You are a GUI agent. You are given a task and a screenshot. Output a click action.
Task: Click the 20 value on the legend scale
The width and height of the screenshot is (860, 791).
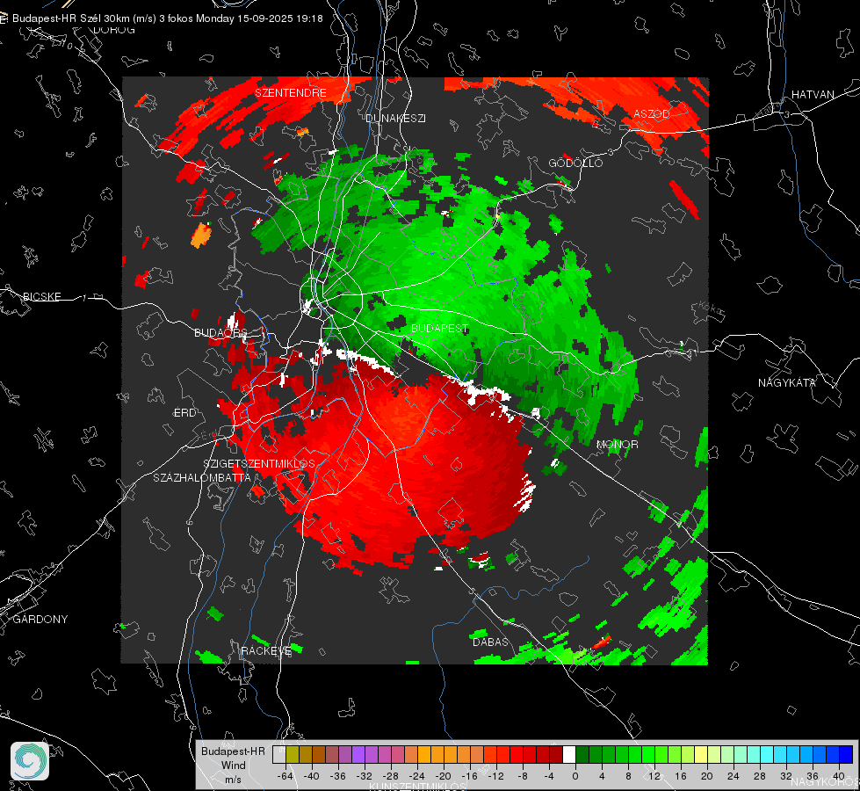tap(707, 776)
